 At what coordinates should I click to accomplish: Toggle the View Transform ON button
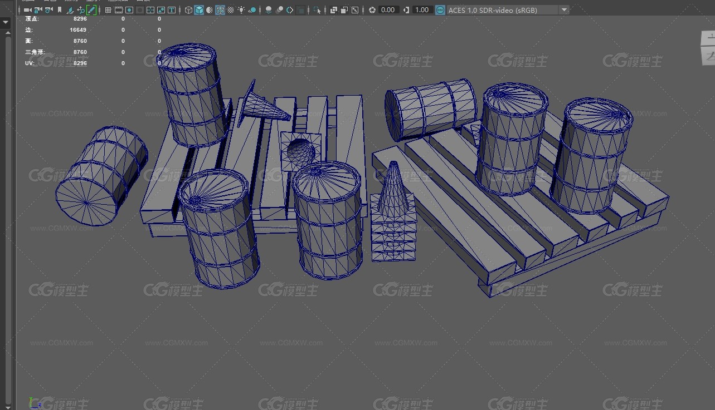tap(440, 10)
